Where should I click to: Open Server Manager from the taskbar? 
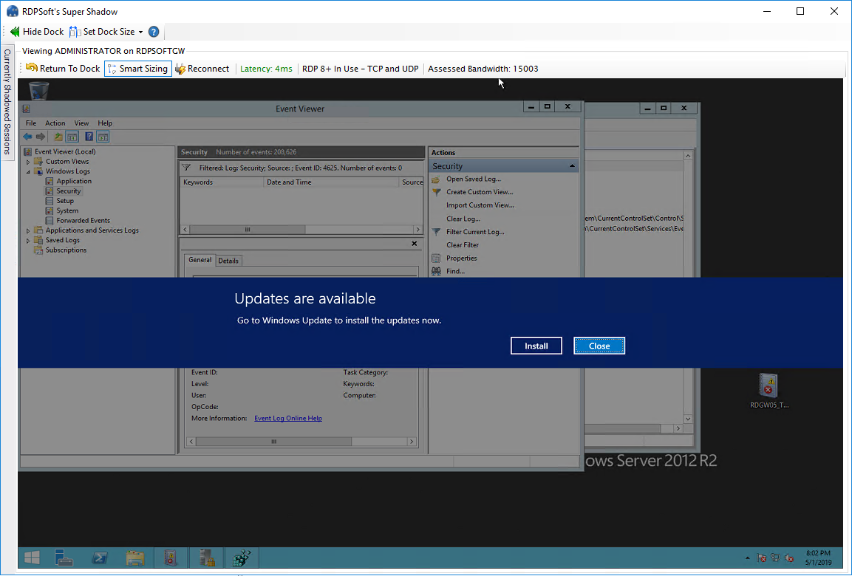pyautogui.click(x=64, y=558)
